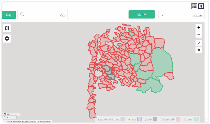Screen dimensions: 210x124
Task: Zoom out of the map
Action: pyautogui.click(x=199, y=34)
